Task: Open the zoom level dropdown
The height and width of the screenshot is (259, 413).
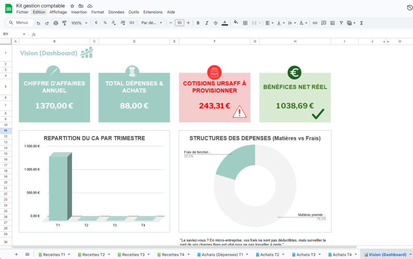Action: click(79, 23)
